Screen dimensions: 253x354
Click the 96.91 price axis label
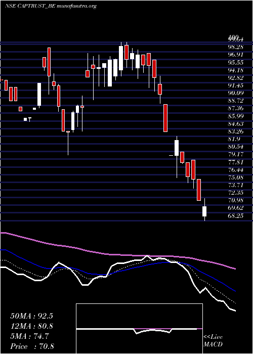[236, 55]
